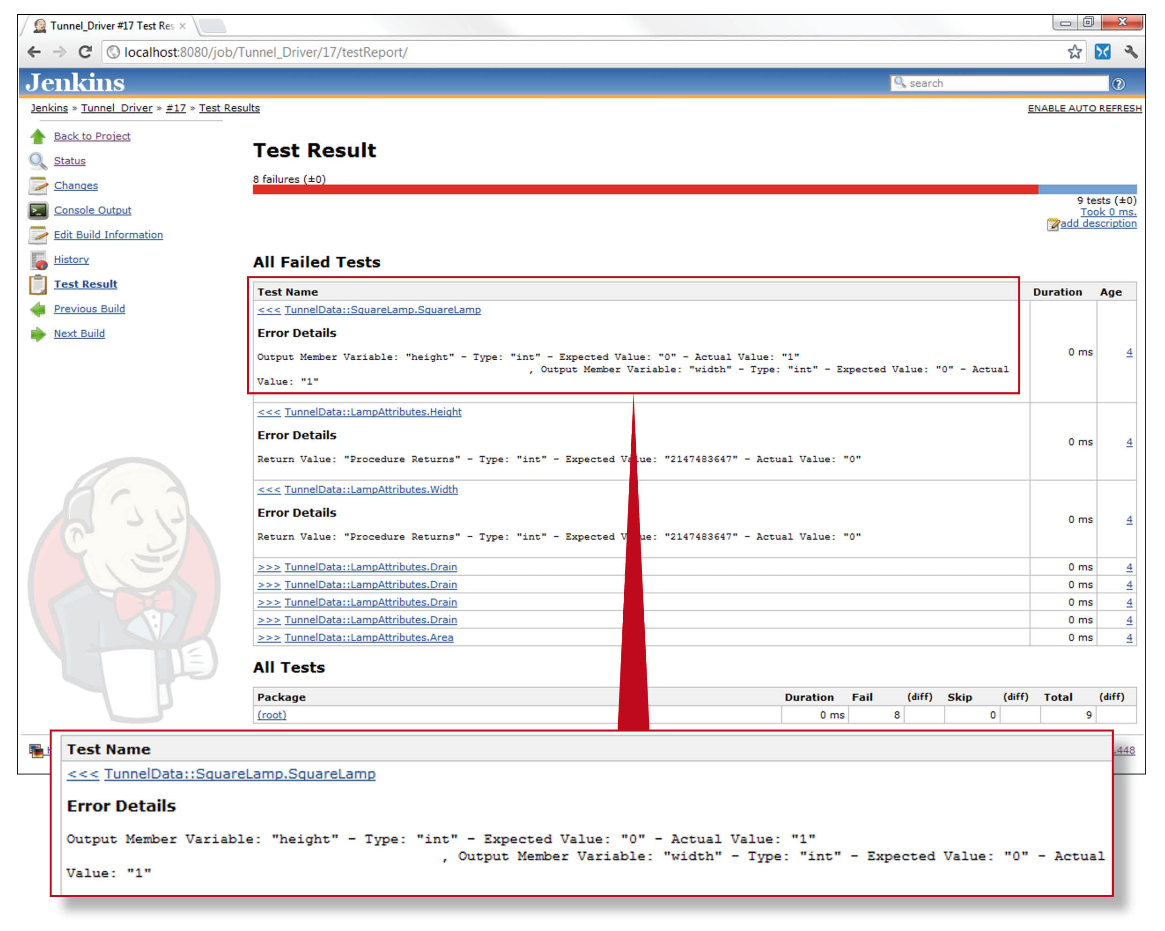
Task: Click the Previous Build arrow icon
Action: (37, 309)
